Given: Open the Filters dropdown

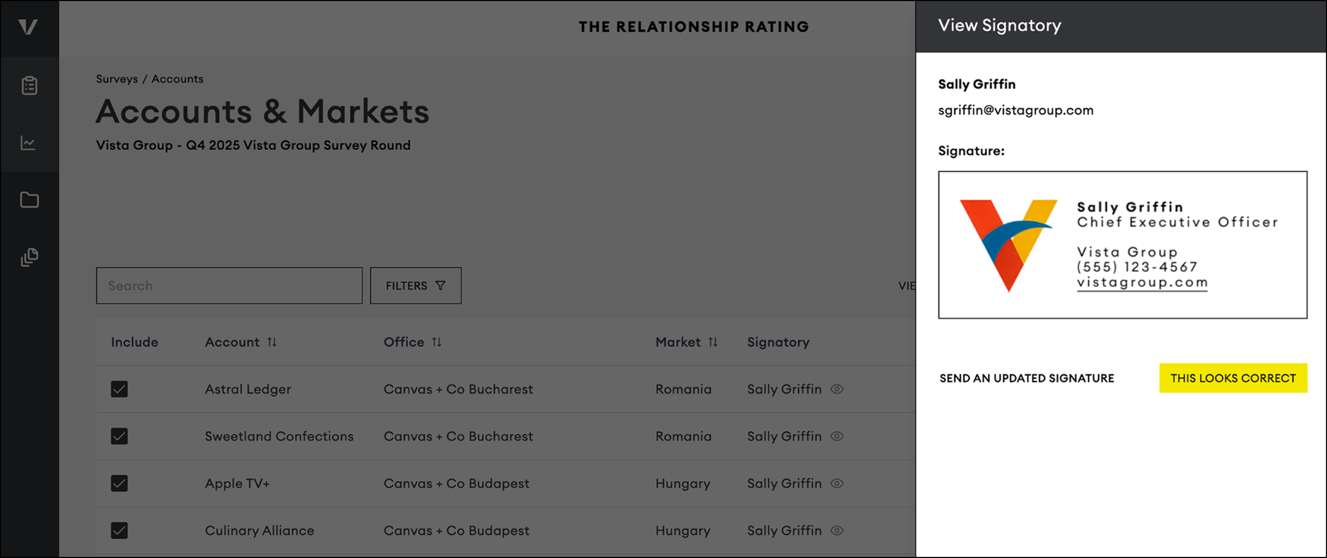Looking at the screenshot, I should pyautogui.click(x=416, y=286).
